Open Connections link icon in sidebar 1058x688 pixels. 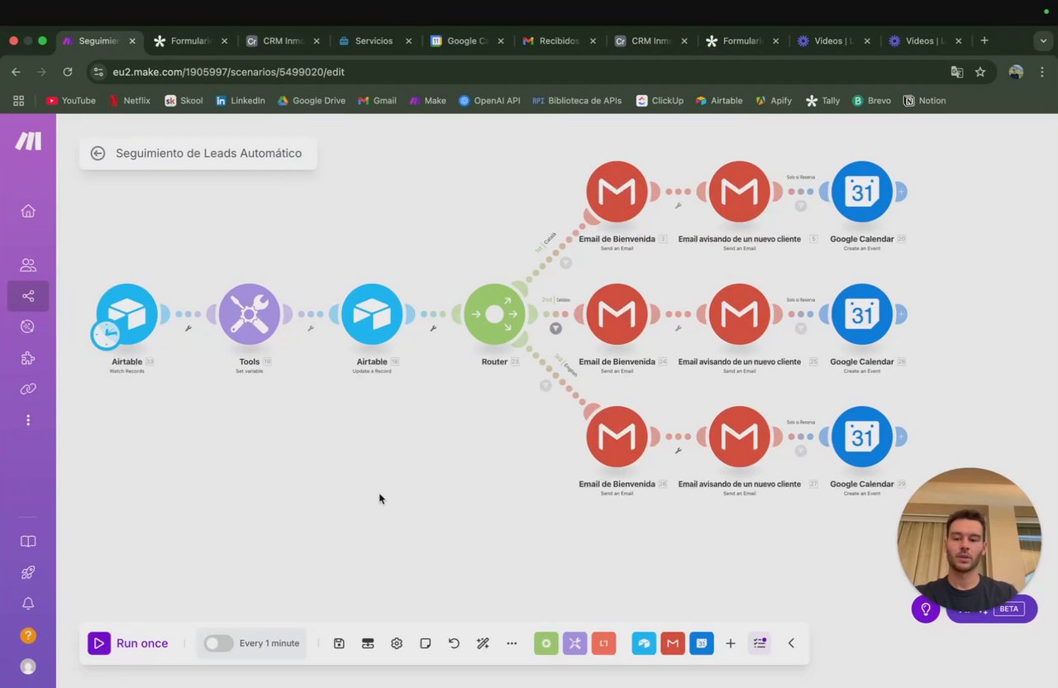click(28, 389)
